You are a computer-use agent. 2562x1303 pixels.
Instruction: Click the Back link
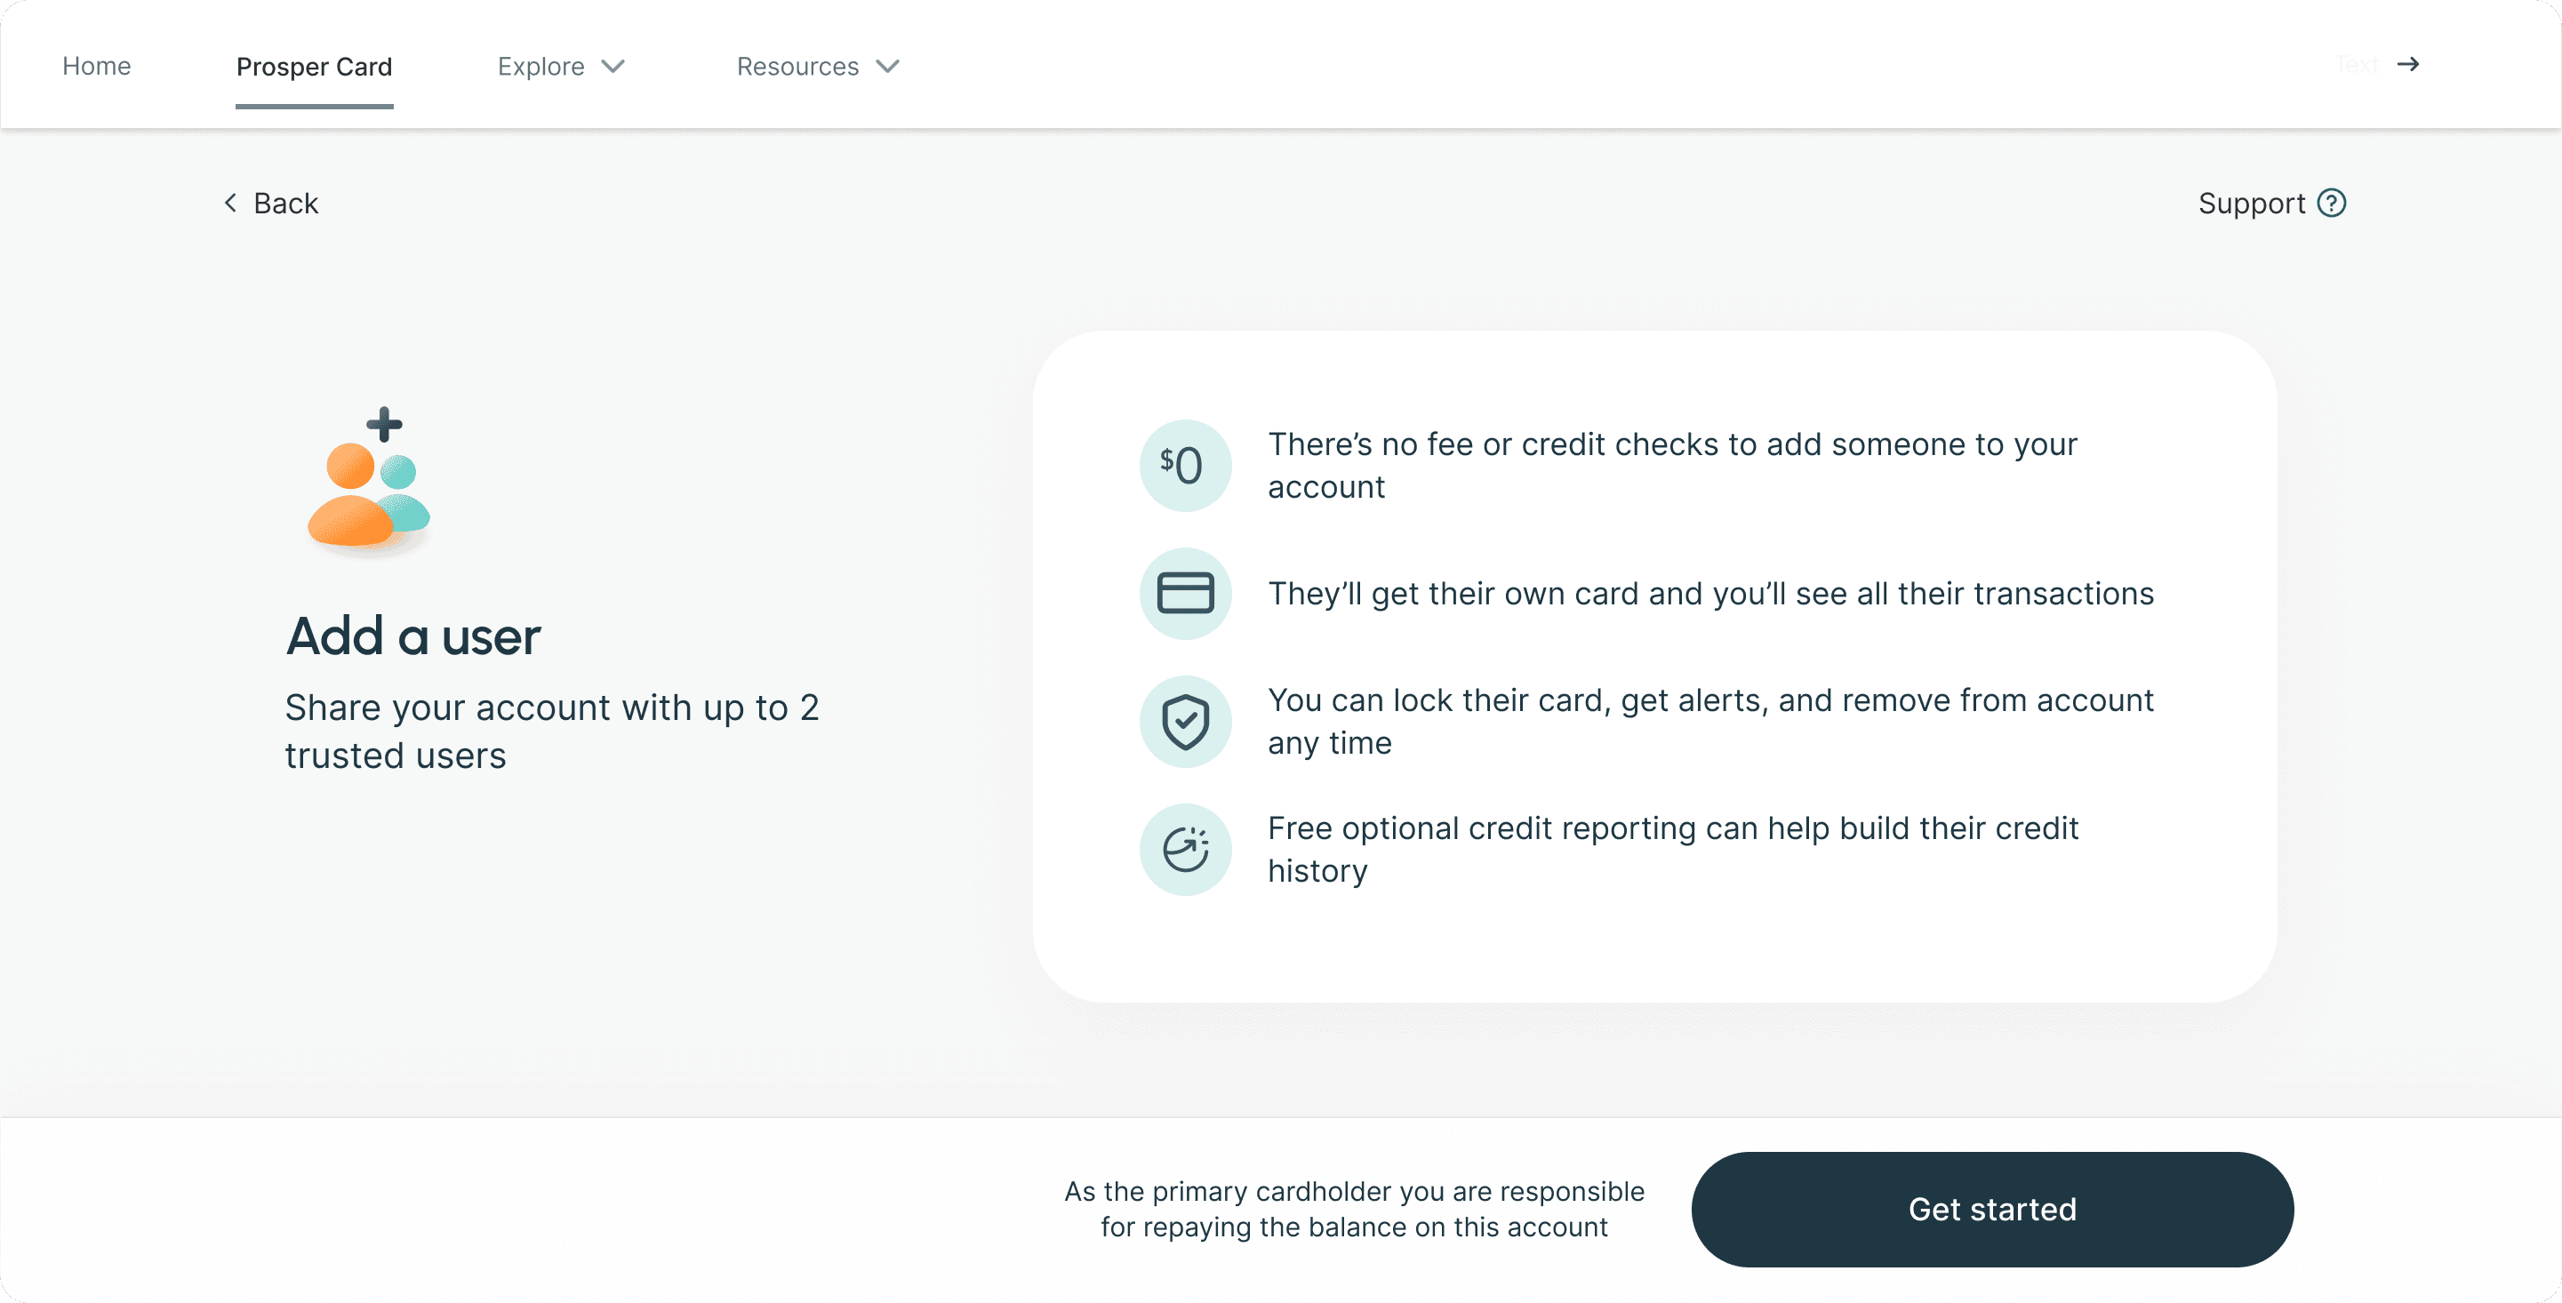pyautogui.click(x=270, y=203)
